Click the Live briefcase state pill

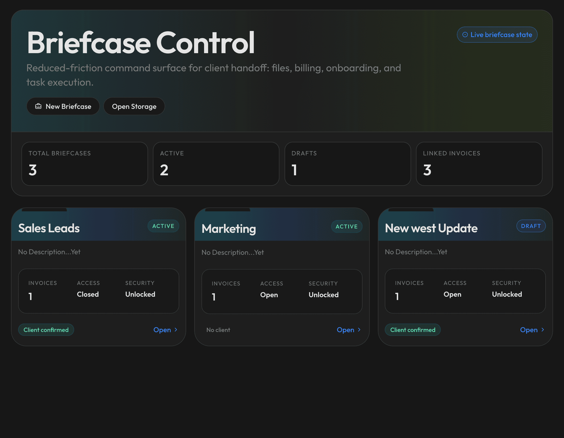tap(497, 34)
